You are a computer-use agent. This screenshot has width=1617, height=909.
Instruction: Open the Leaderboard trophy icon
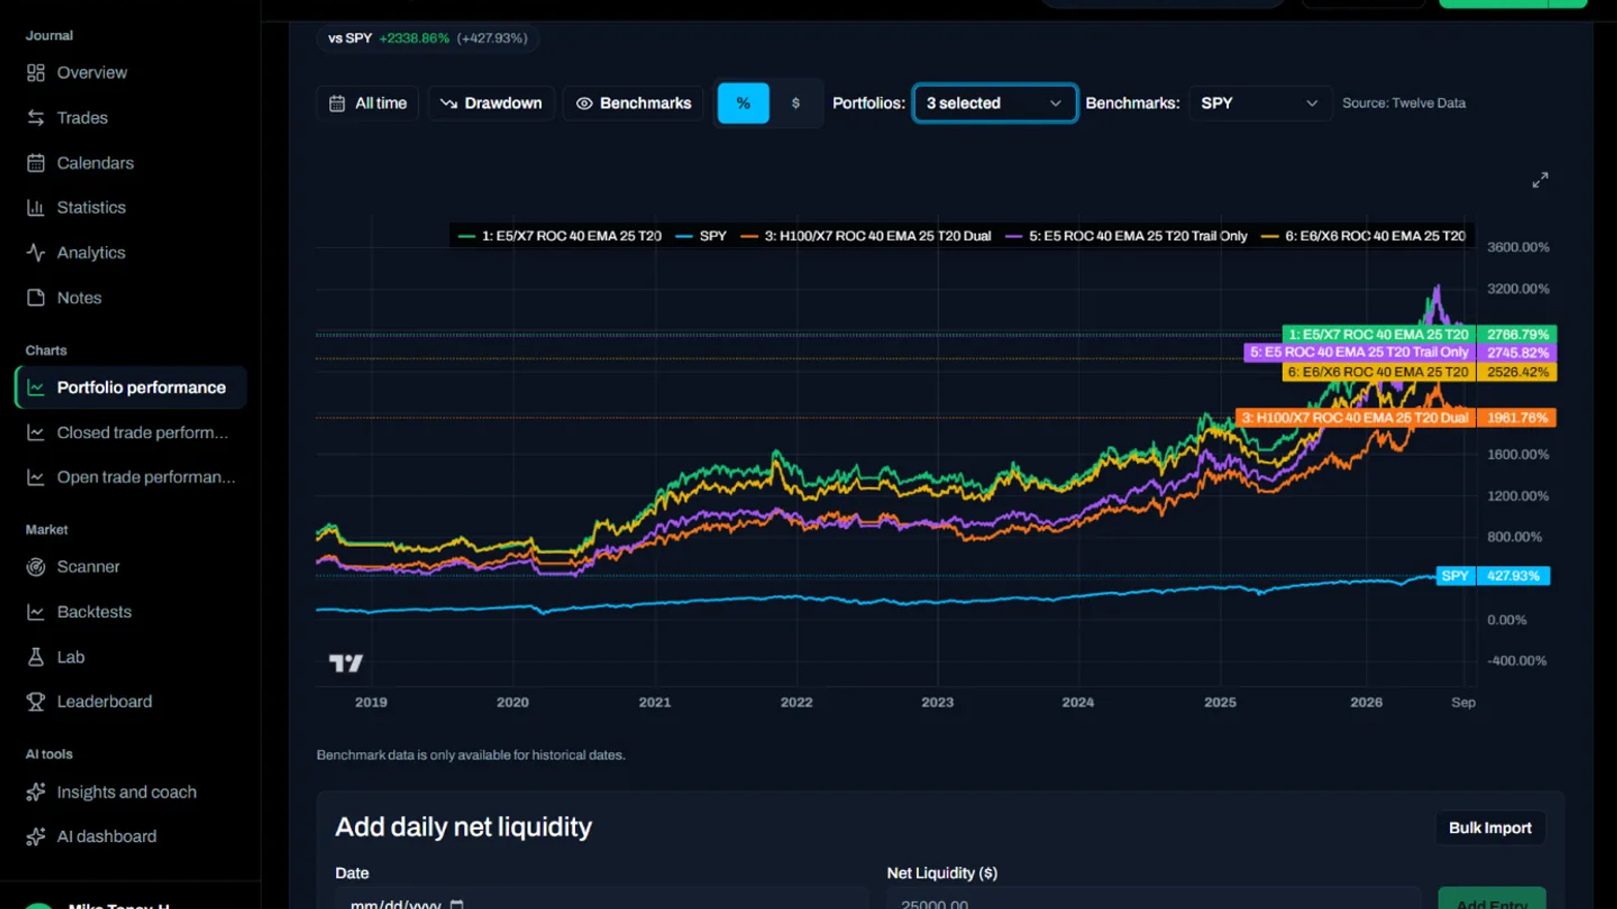tap(35, 701)
